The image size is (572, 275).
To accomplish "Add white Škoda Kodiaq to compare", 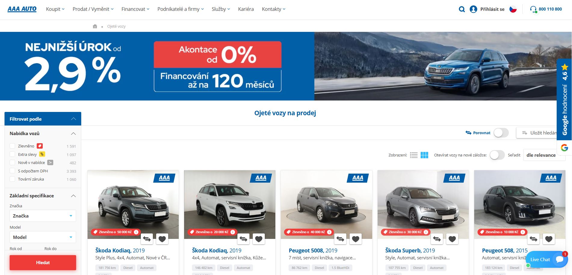I will pyautogui.click(x=243, y=239).
